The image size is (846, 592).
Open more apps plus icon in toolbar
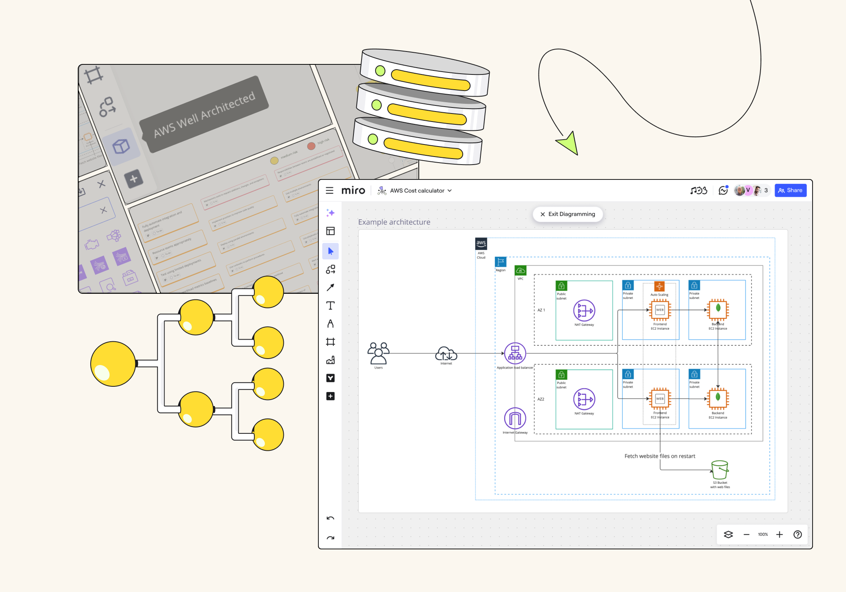click(331, 396)
